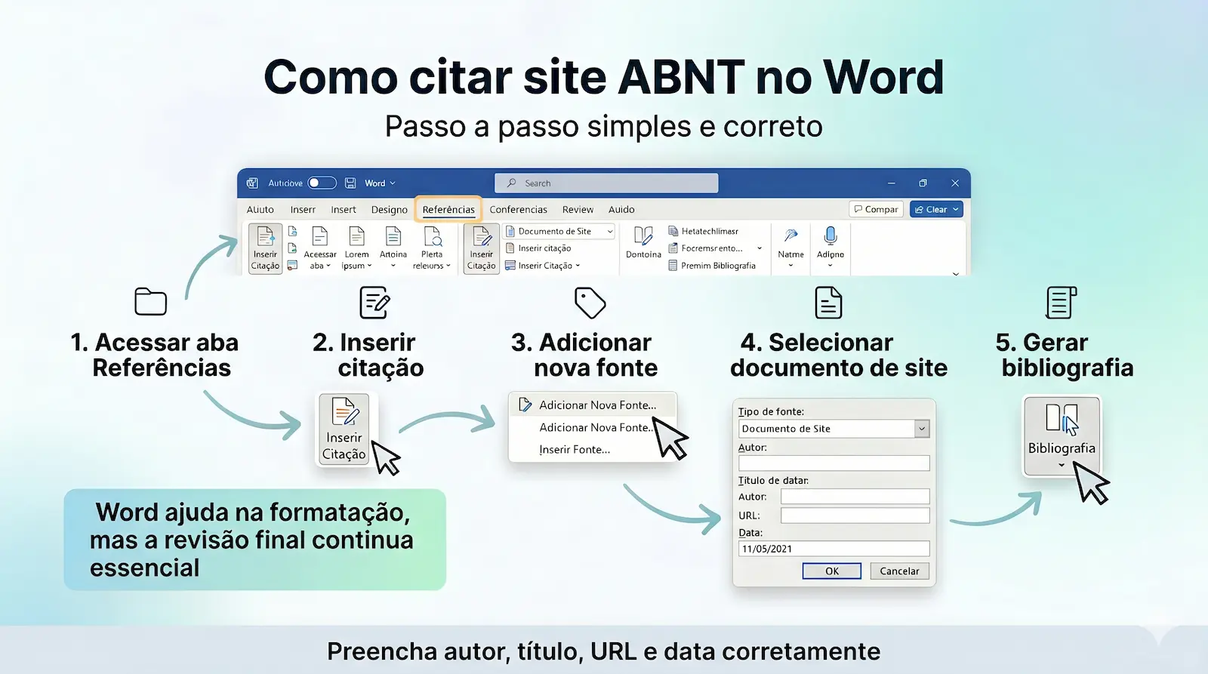1208x674 pixels.
Task: Click the Dontoina ribbon icon
Action: [643, 236]
